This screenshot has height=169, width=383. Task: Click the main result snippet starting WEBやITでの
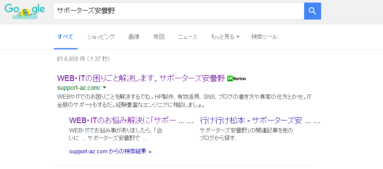(184, 101)
